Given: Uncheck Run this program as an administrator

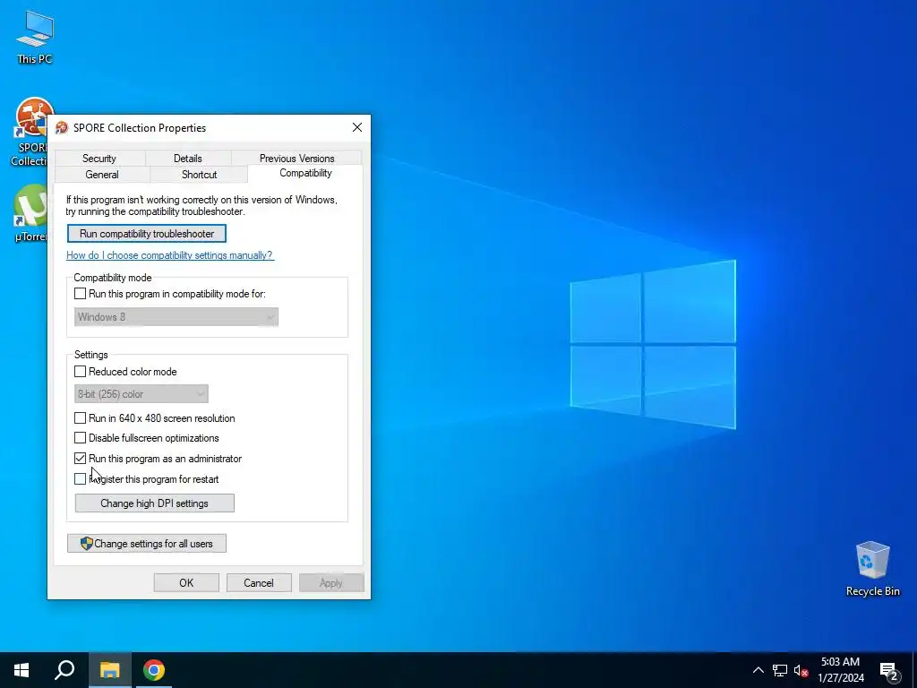Looking at the screenshot, I should click(80, 459).
